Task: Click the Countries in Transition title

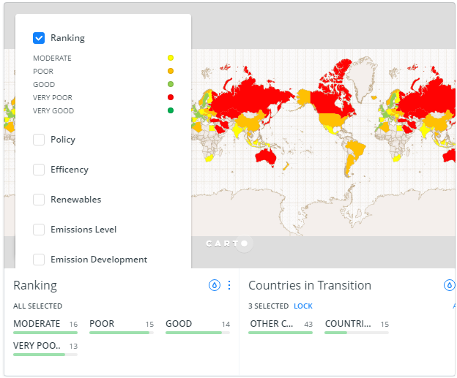Action: pos(310,285)
